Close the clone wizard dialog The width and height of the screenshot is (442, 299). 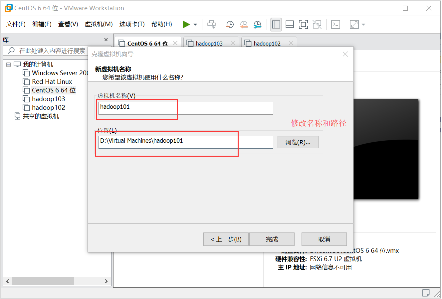point(345,54)
